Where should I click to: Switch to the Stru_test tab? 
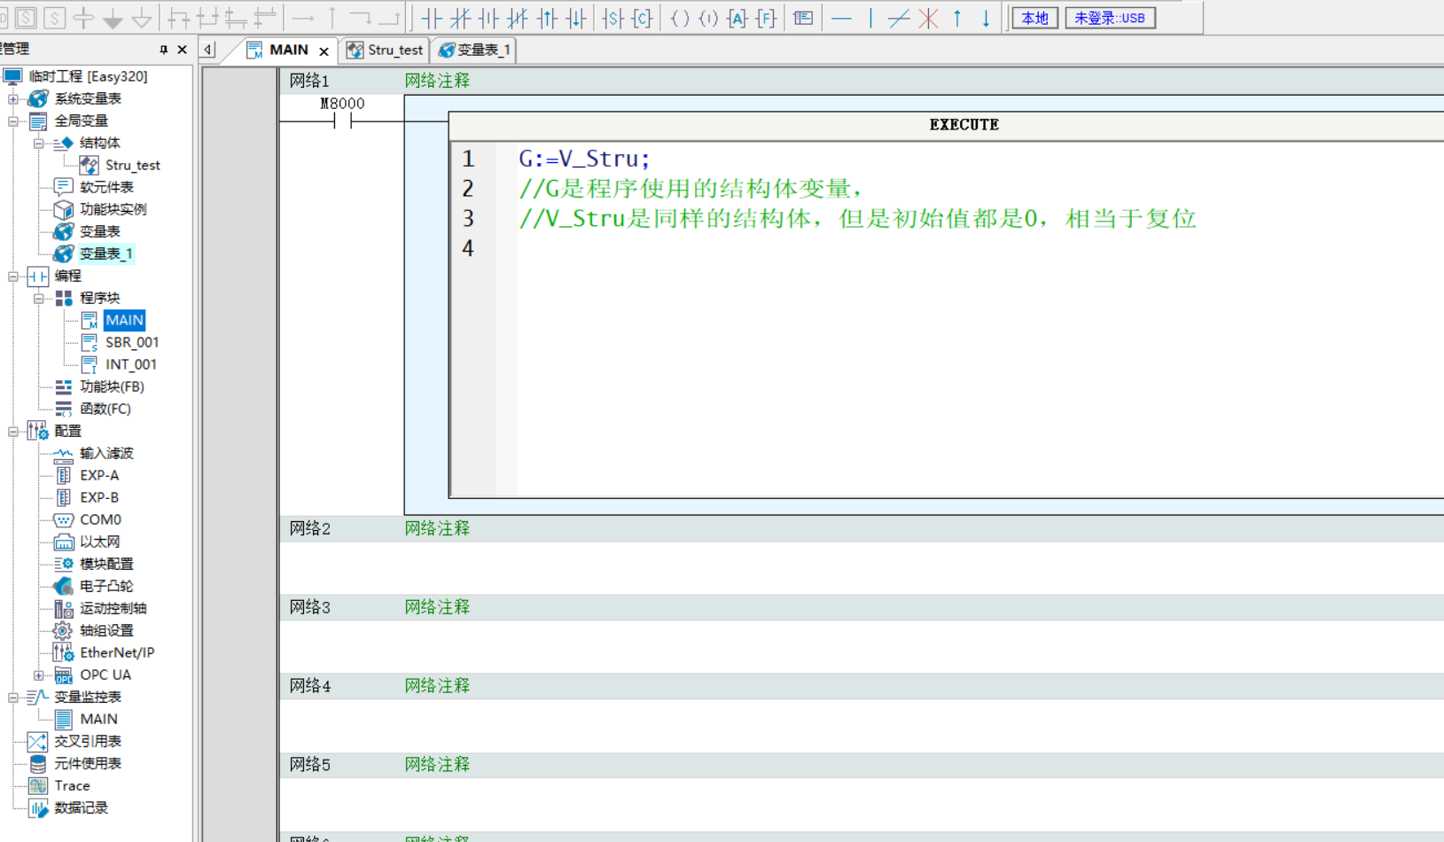(386, 50)
